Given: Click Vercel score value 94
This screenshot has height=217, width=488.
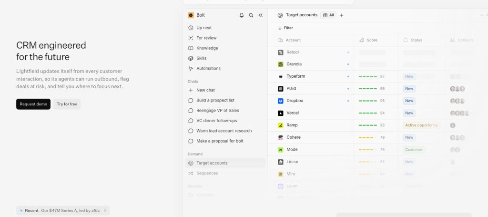Looking at the screenshot, I should (x=383, y=113).
